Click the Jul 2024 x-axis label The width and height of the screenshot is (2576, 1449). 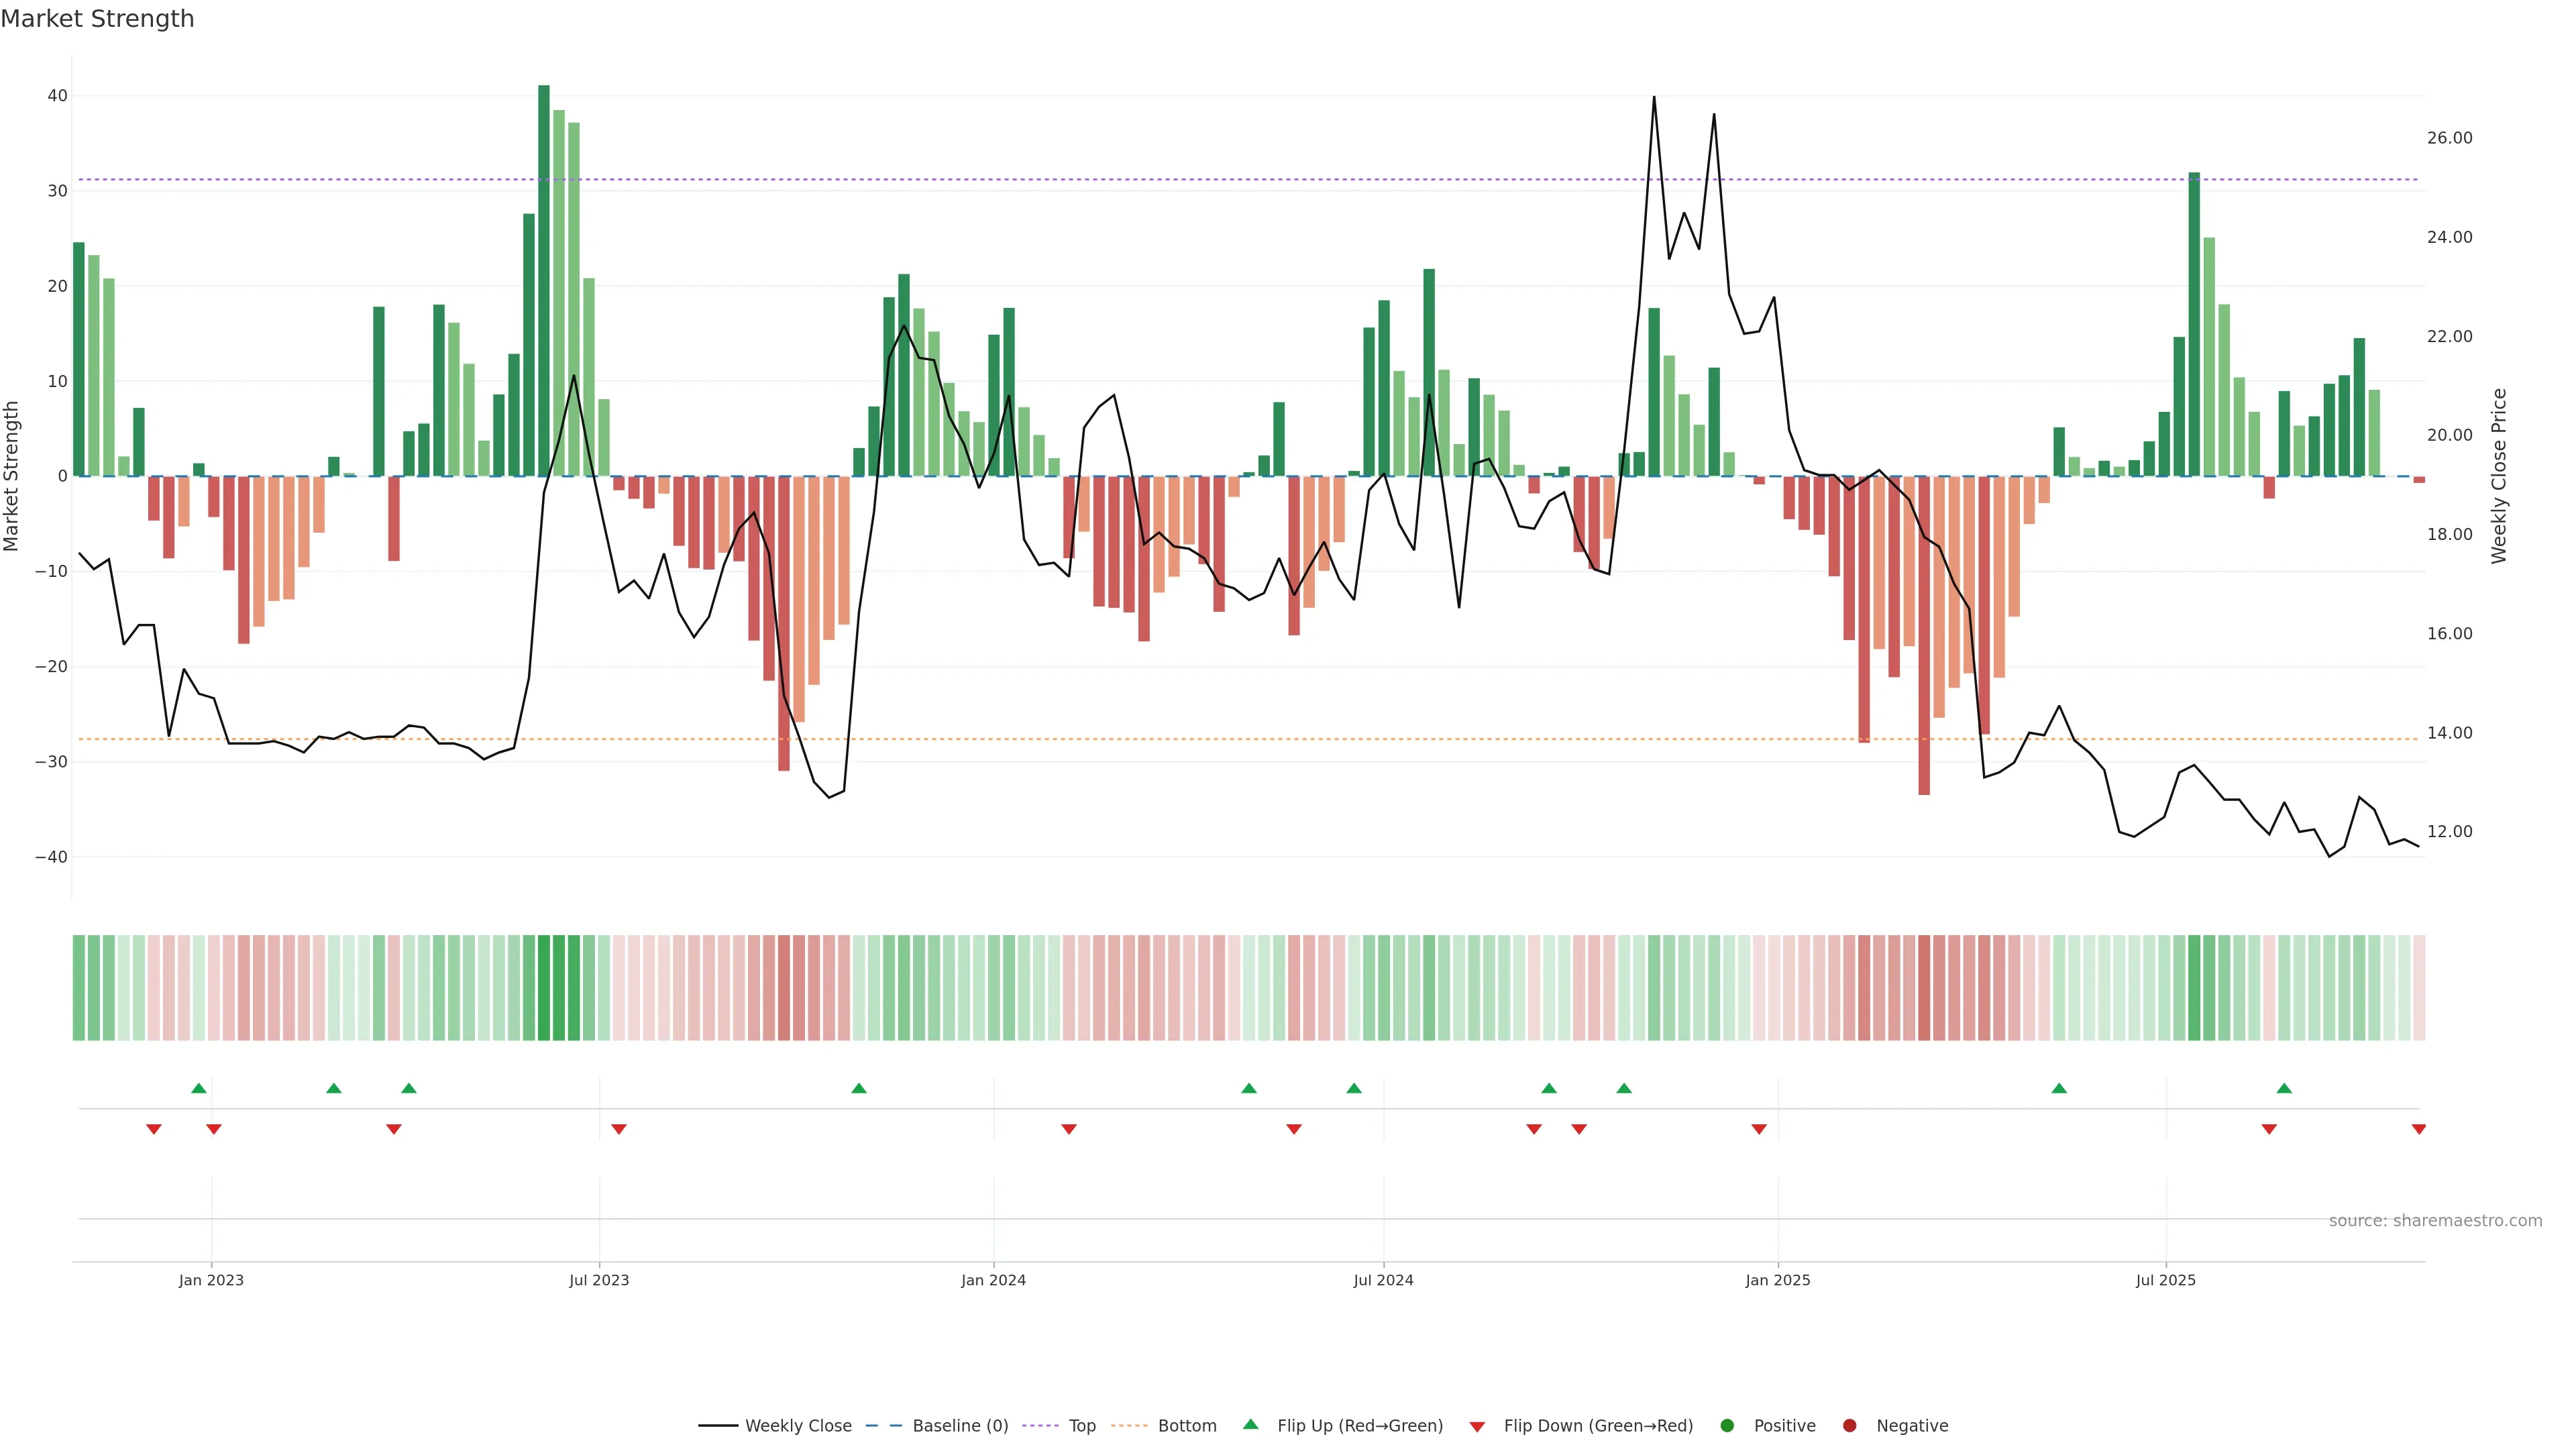pos(1383,1280)
